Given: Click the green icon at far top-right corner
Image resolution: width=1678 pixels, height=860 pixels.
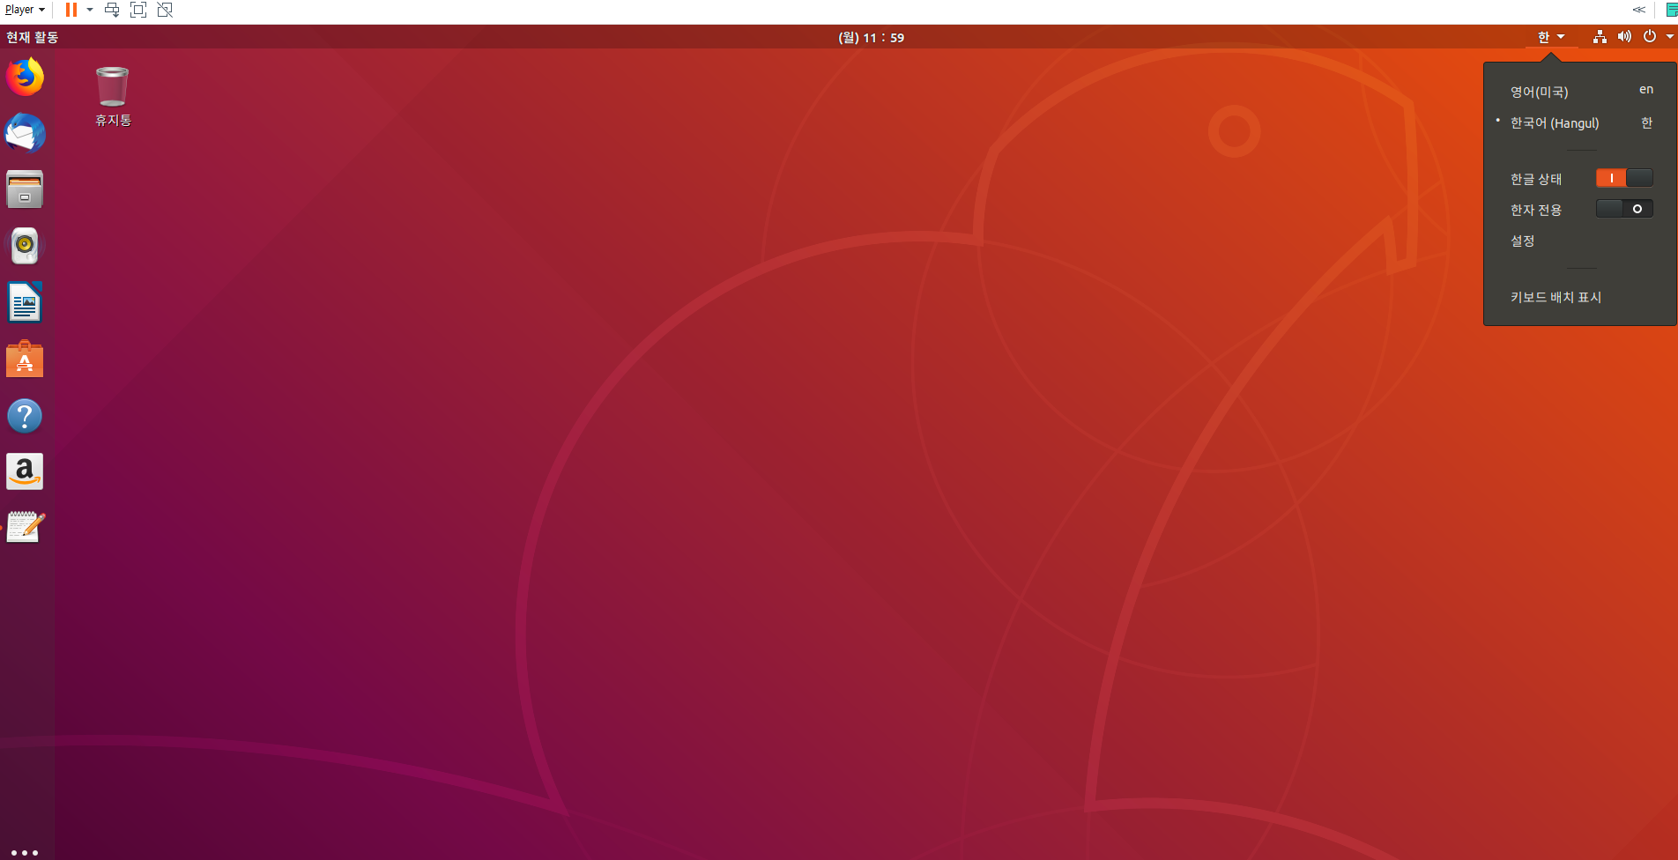Looking at the screenshot, I should point(1671,10).
